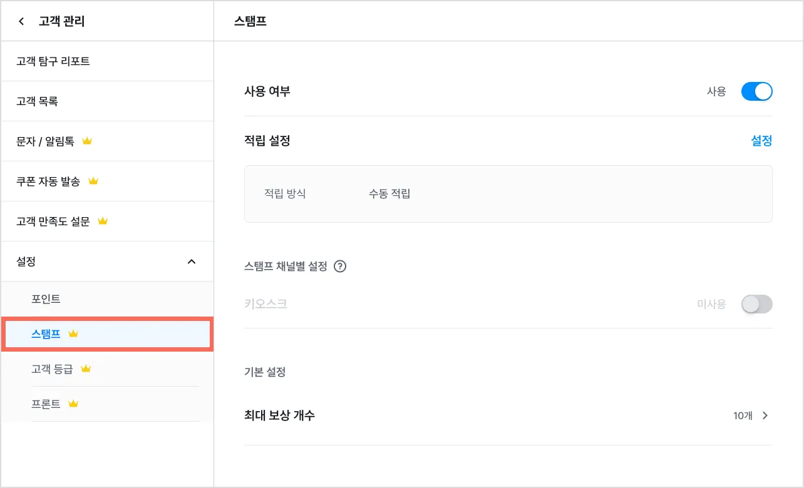Click the 10개 value for max rewards

click(743, 415)
